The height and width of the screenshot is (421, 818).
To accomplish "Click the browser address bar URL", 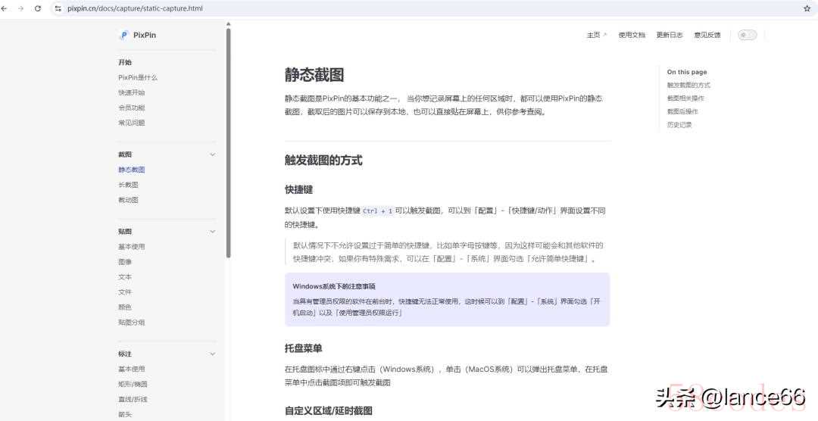I will point(135,8).
